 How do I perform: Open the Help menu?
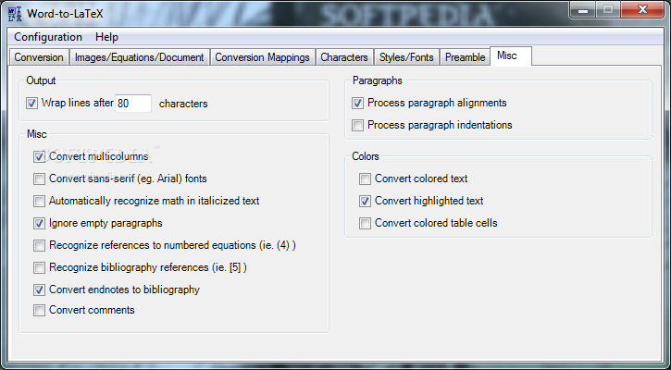(x=106, y=37)
